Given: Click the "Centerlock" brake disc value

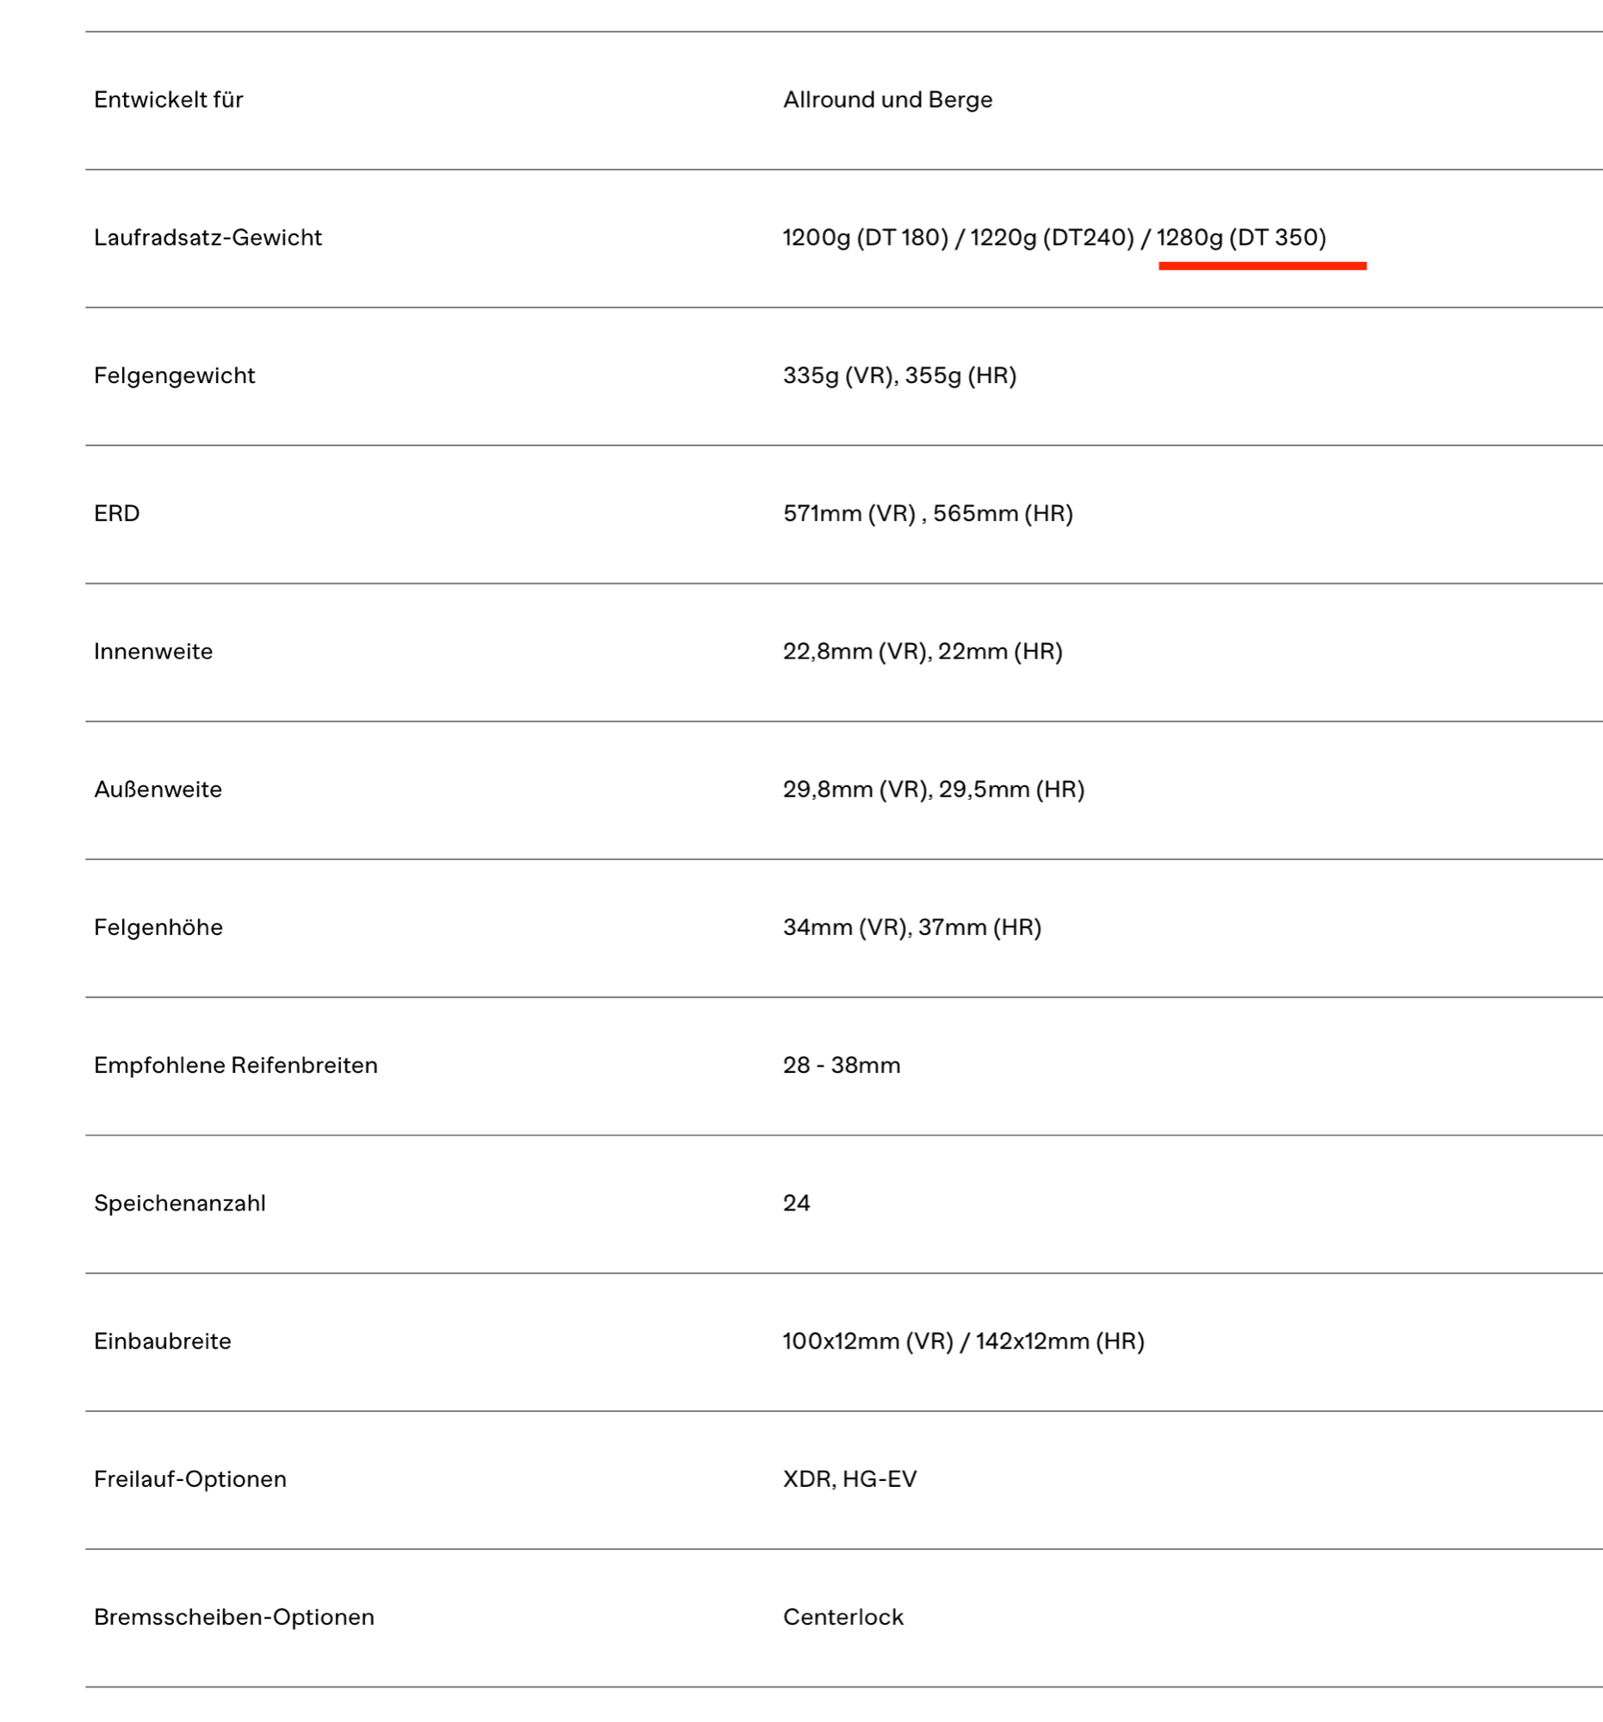Looking at the screenshot, I should 843,1616.
